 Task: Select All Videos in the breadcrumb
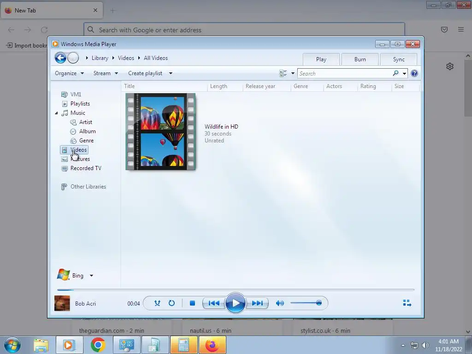coord(156,58)
